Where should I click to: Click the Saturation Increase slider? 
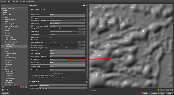tap(64, 45)
